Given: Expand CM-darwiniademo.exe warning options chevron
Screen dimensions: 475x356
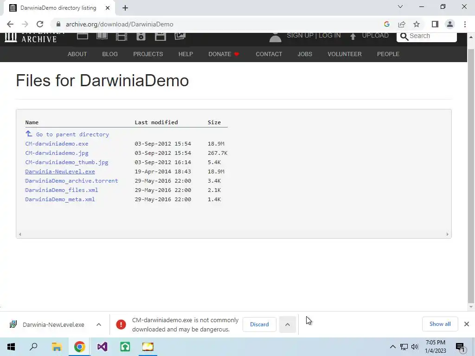Looking at the screenshot, I should [x=288, y=324].
